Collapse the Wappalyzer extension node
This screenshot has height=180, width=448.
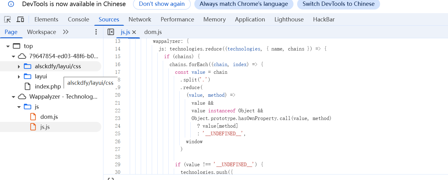pyautogui.click(x=13, y=97)
